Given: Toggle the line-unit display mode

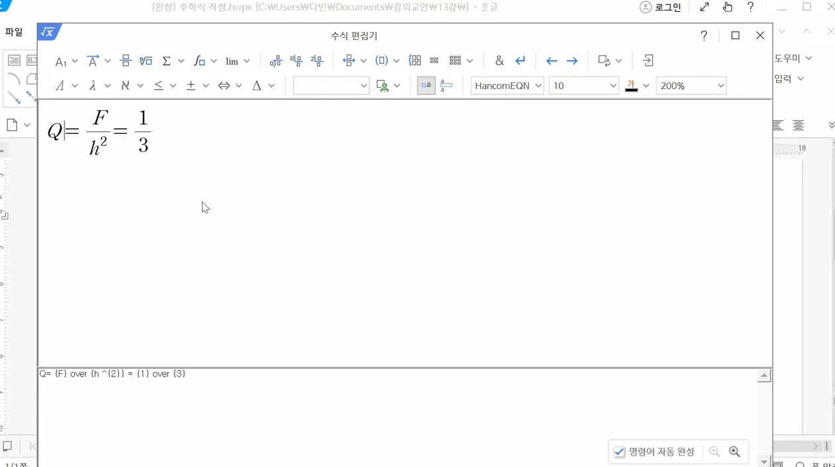Looking at the screenshot, I should tap(446, 86).
